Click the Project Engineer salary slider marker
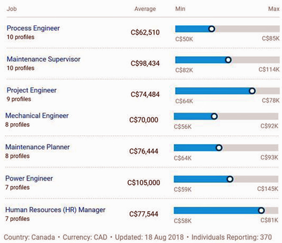Viewport: 282px width, 243px height. pyautogui.click(x=252, y=91)
